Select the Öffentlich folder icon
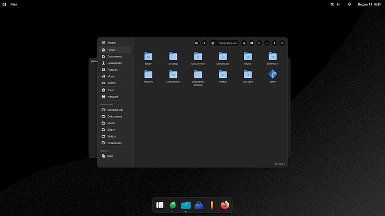The width and height of the screenshot is (385, 216). point(272,56)
